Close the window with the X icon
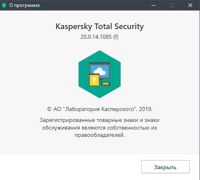The height and width of the screenshot is (180, 200). point(190,5)
